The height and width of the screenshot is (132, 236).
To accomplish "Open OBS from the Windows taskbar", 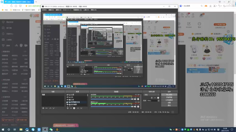I will [45, 129].
